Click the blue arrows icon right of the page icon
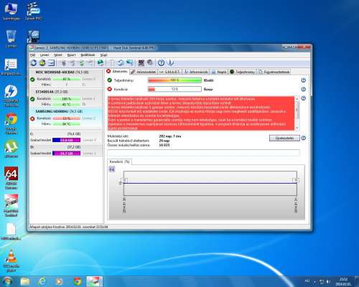The height and width of the screenshot is (287, 359). click(121, 62)
